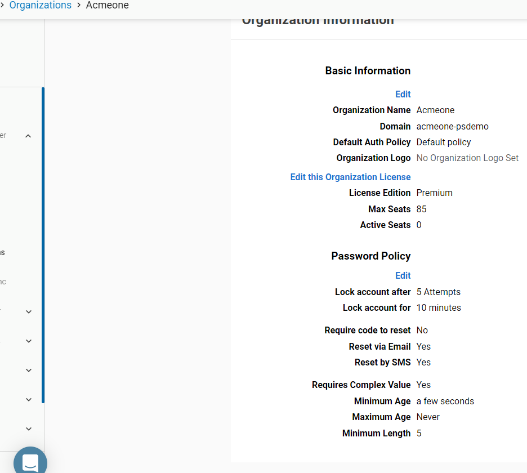The width and height of the screenshot is (527, 473).
Task: Go to Organizations via the breadcrumb
Action: click(x=40, y=6)
